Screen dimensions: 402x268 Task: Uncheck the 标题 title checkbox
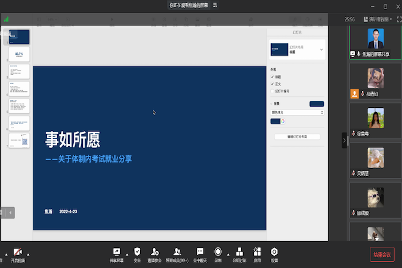[x=272, y=77]
